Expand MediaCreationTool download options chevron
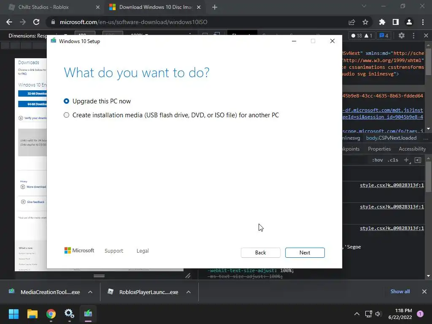The image size is (432, 324). coord(90,292)
